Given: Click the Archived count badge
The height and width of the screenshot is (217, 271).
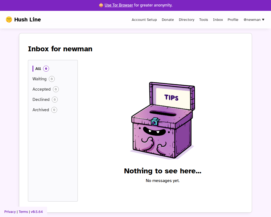Looking at the screenshot, I should [x=54, y=110].
